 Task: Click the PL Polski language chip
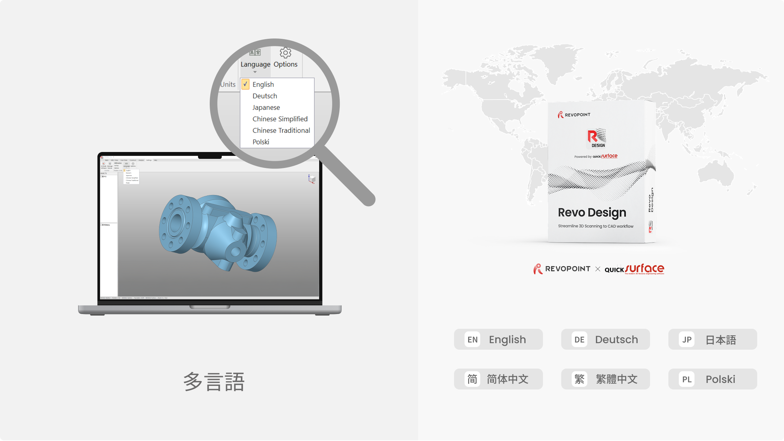pyautogui.click(x=713, y=379)
